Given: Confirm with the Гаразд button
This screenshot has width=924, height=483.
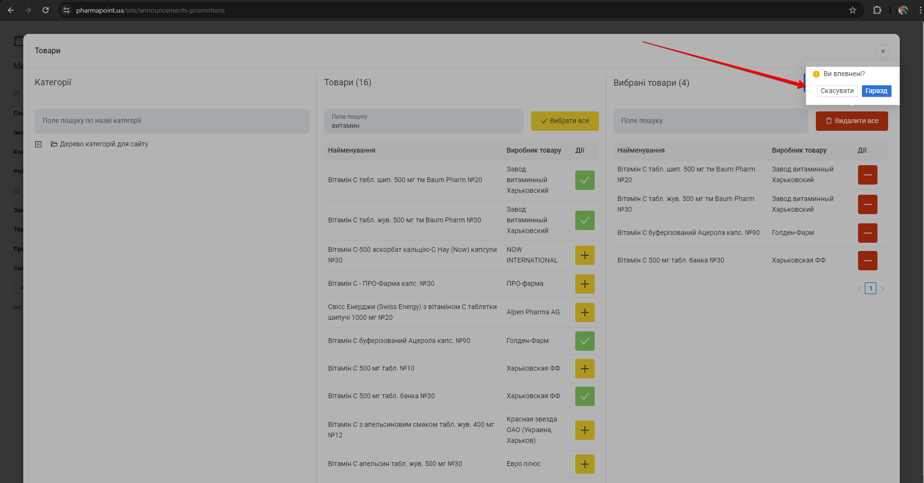Looking at the screenshot, I should tap(876, 91).
